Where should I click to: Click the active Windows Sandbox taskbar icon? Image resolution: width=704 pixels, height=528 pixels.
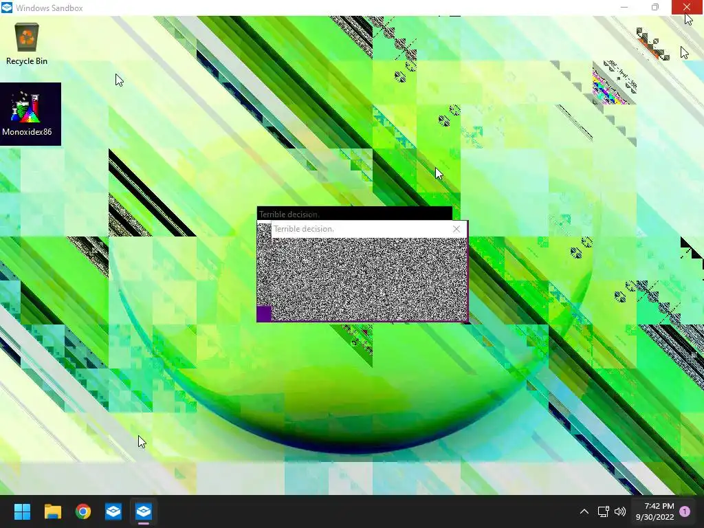[144, 511]
